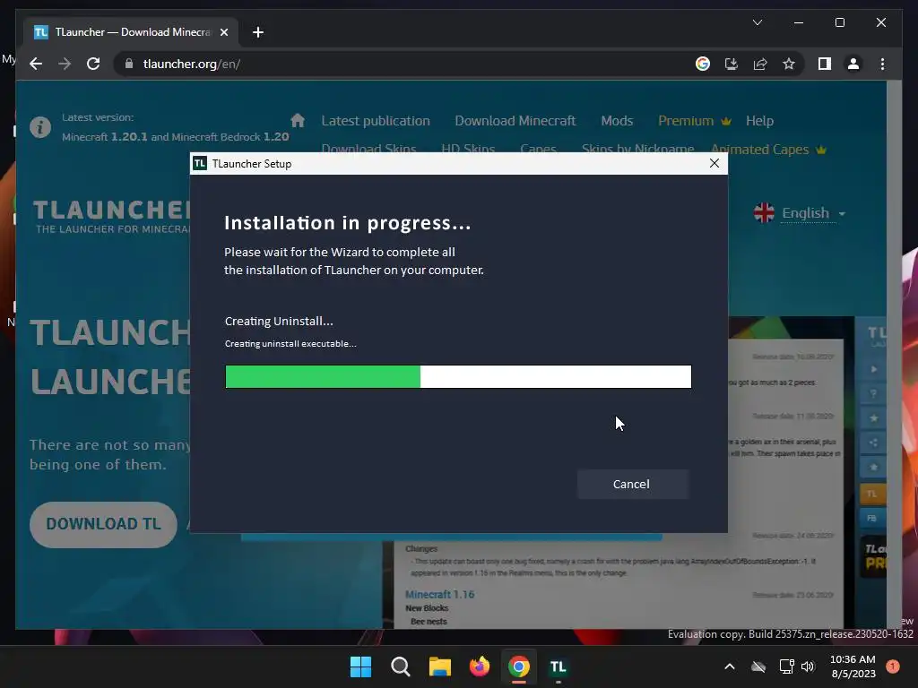
Task: Open Chrome tab search chevron
Action: click(758, 22)
